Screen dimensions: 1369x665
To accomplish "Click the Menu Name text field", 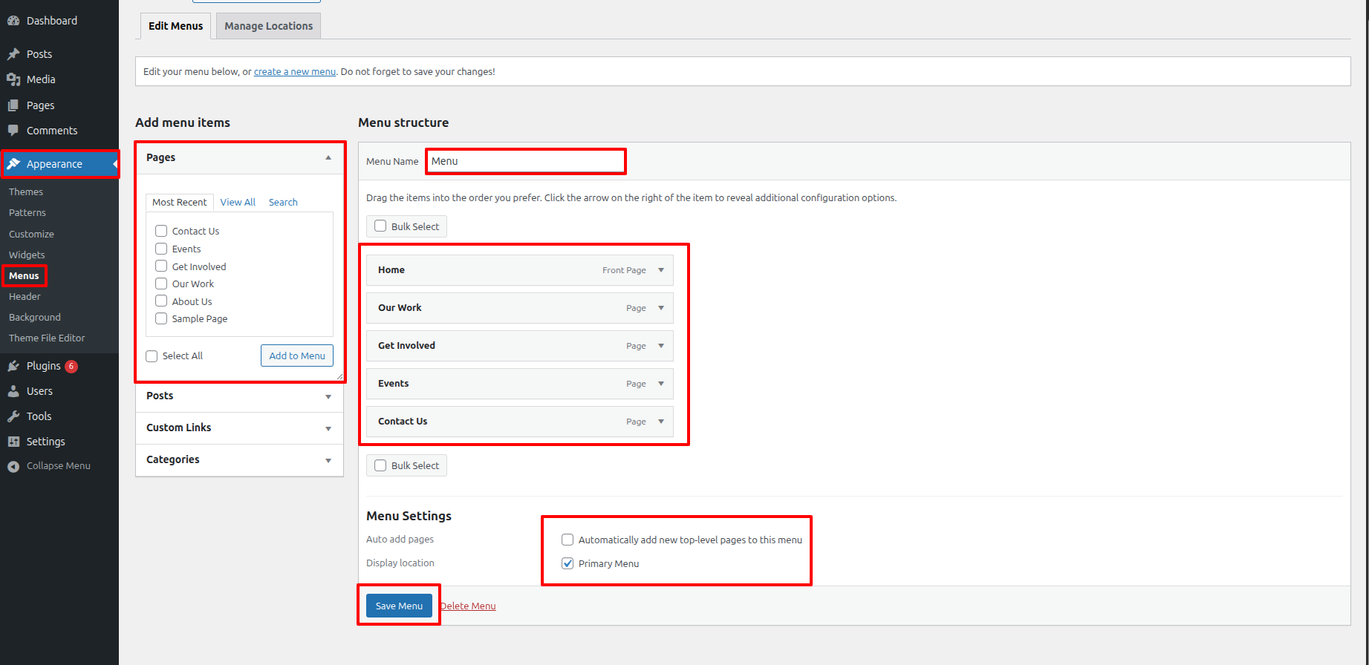I will 526,161.
